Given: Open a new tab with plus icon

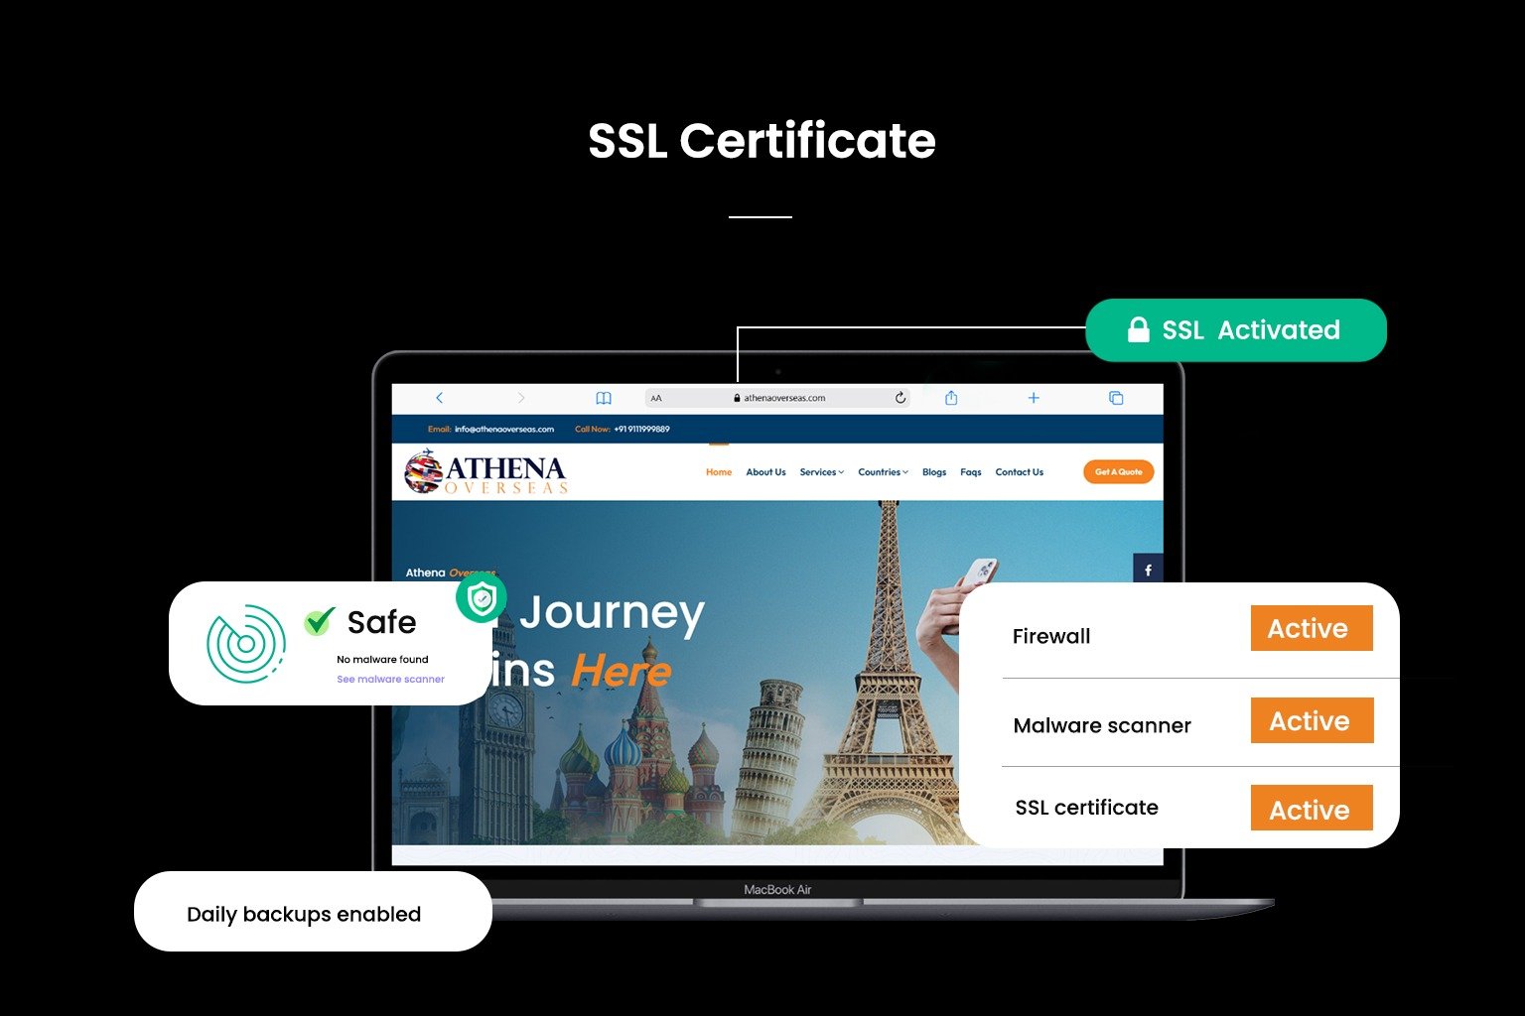Looking at the screenshot, I should point(1034,398).
